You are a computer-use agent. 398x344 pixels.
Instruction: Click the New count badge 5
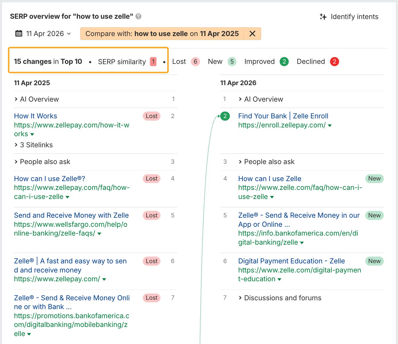pos(232,62)
